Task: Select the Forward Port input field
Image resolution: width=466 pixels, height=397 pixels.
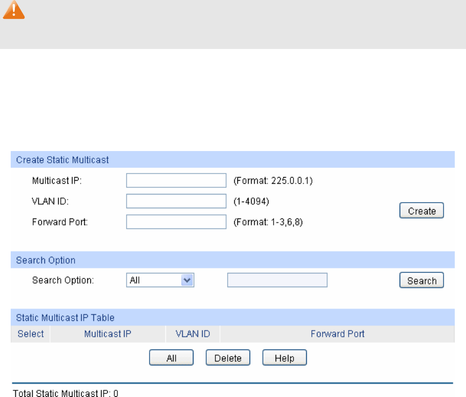Action: (176, 222)
